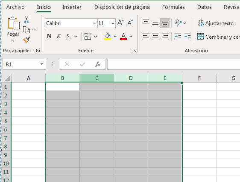Open the Pegar options dropdown arrow

coord(12,40)
